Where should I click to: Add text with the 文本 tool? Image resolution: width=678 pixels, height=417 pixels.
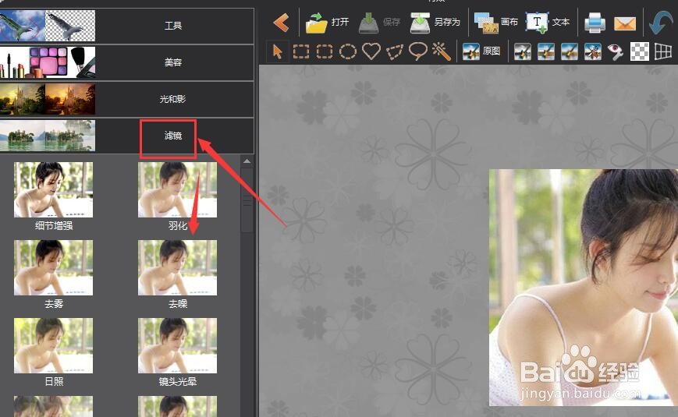548,23
